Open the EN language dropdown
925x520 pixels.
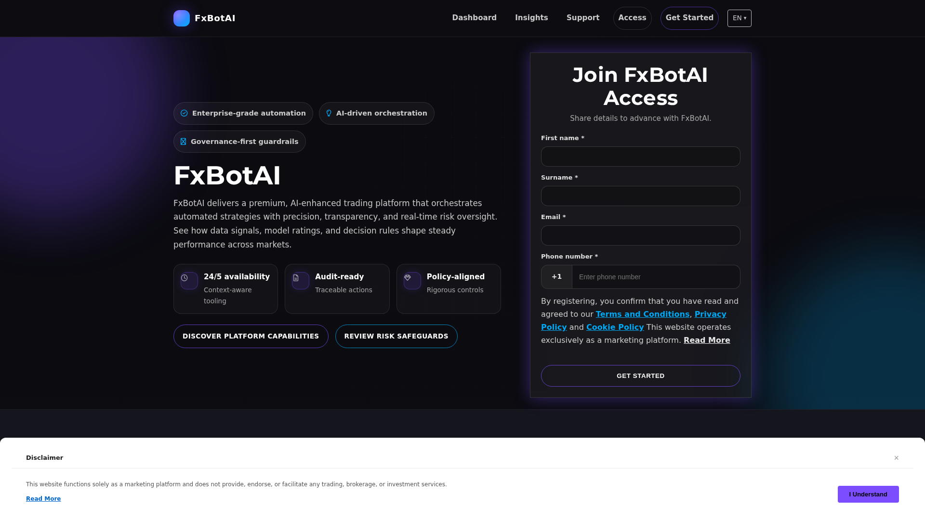(x=739, y=18)
